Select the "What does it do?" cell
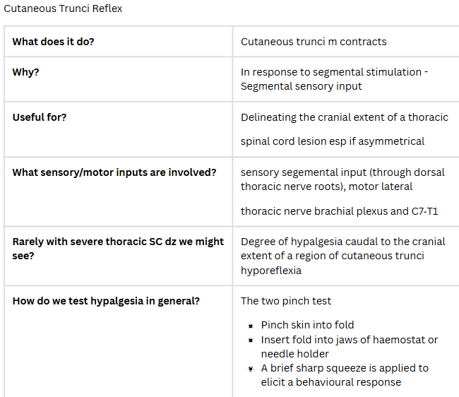459x397 pixels. click(53, 42)
